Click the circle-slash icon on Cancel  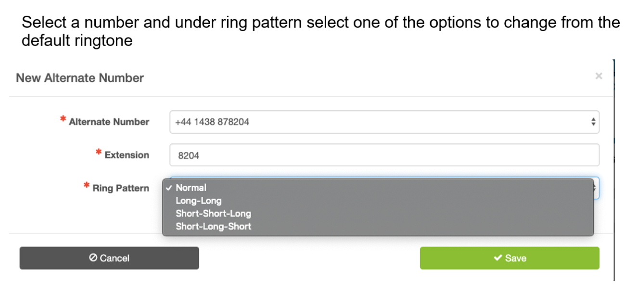tap(93, 258)
